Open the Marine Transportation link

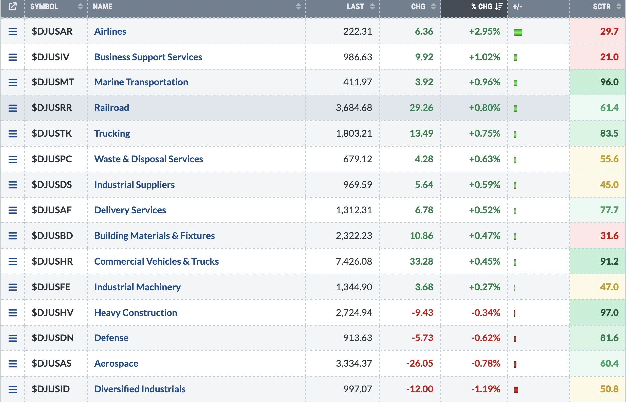pos(141,82)
